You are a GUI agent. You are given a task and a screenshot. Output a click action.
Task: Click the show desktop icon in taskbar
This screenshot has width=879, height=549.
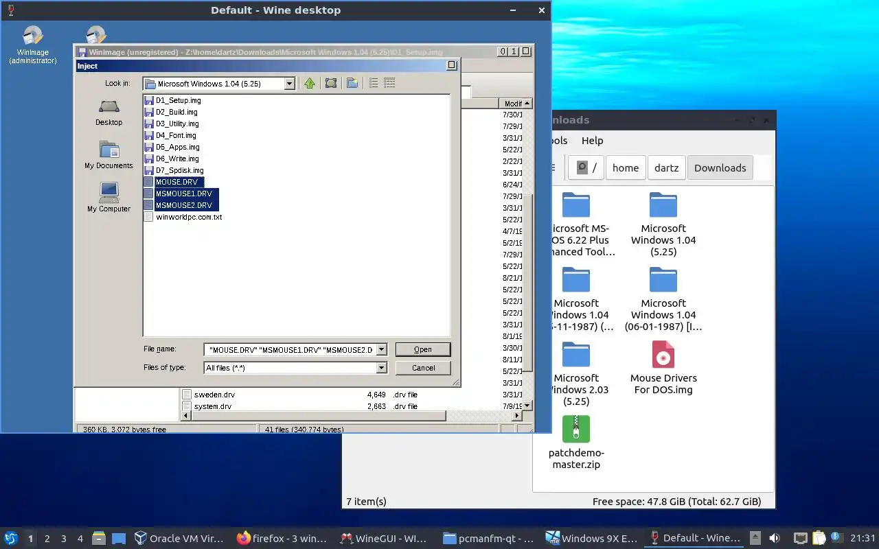pyautogui.click(x=118, y=539)
